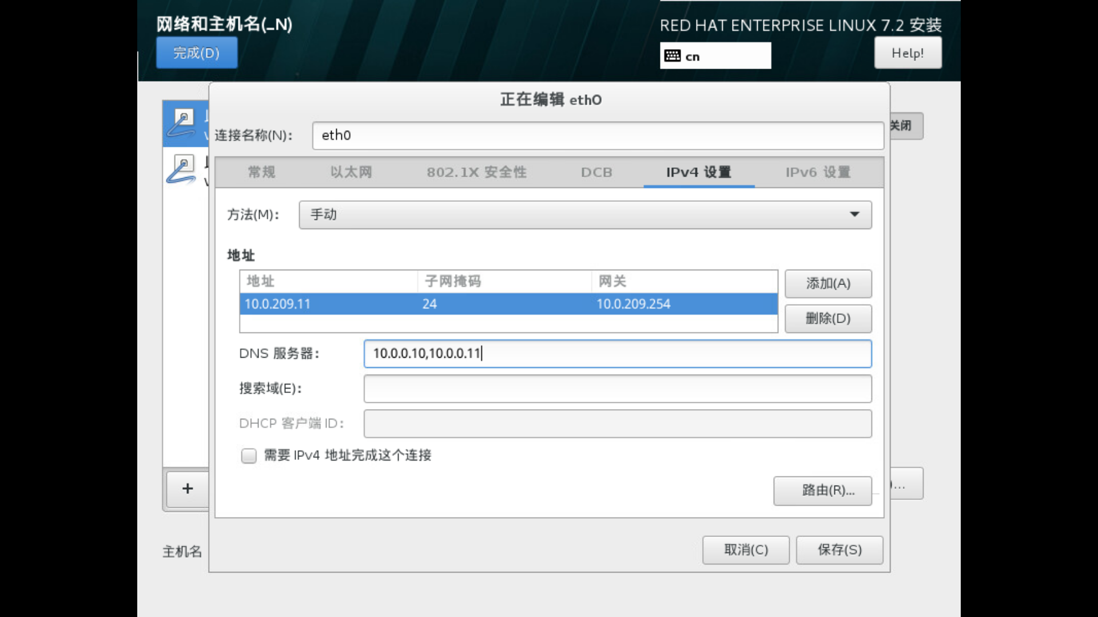Open the DCB tab

[596, 172]
